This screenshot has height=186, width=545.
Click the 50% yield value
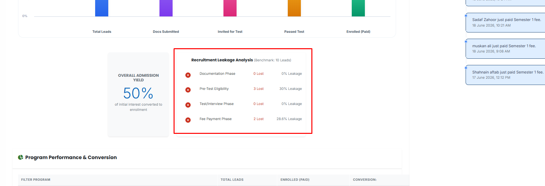(x=138, y=93)
